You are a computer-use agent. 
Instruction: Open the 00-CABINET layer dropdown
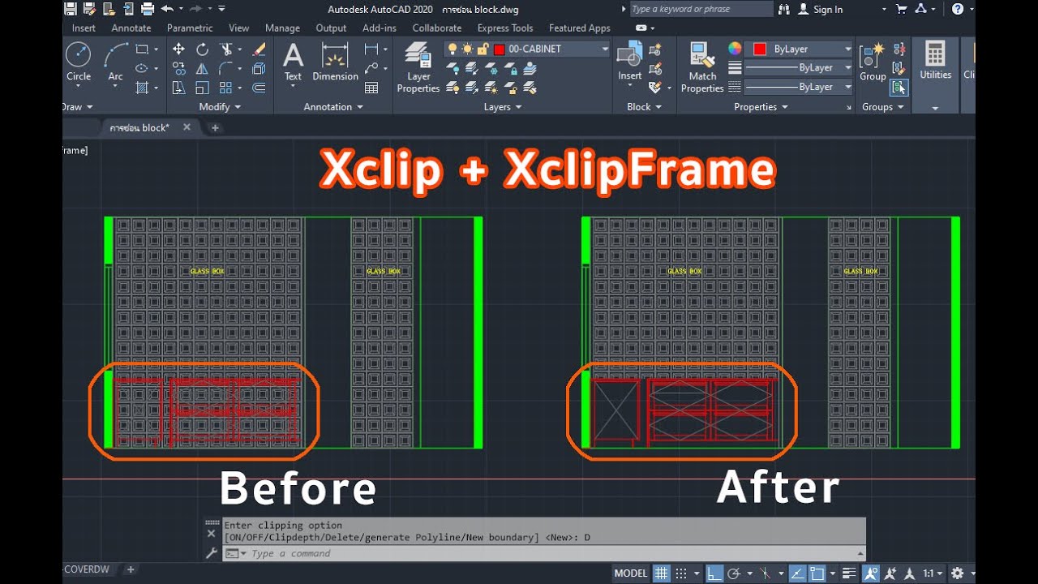point(605,49)
